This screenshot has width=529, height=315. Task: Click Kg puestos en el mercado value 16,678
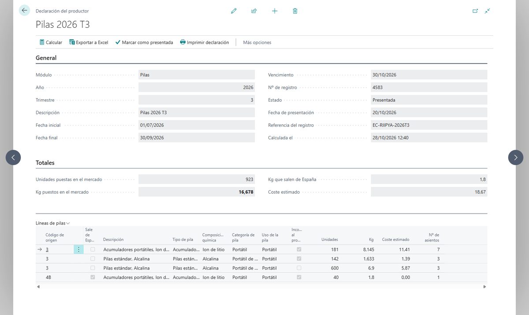(x=197, y=192)
